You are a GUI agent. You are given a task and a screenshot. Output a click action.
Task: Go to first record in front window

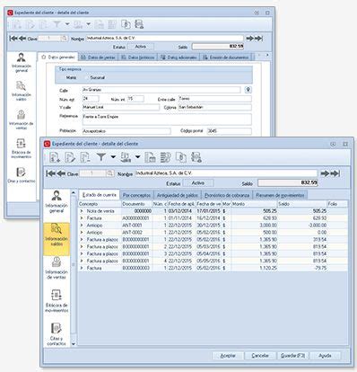coord(51,173)
